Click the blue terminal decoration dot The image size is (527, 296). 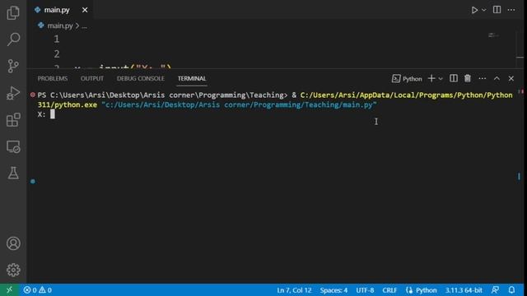click(33, 182)
